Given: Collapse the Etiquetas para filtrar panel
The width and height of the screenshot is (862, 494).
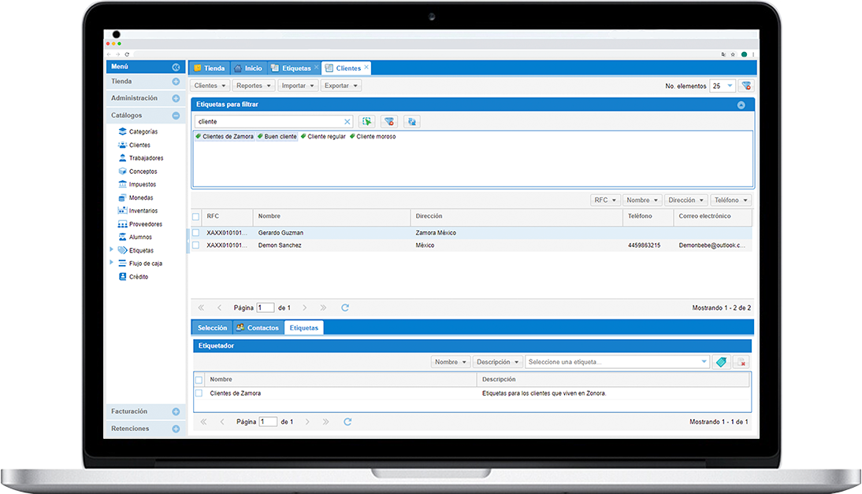Looking at the screenshot, I should tap(741, 105).
